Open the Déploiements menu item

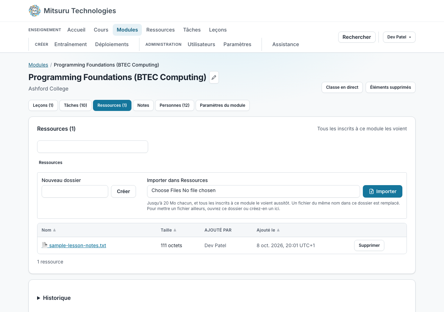click(x=112, y=44)
